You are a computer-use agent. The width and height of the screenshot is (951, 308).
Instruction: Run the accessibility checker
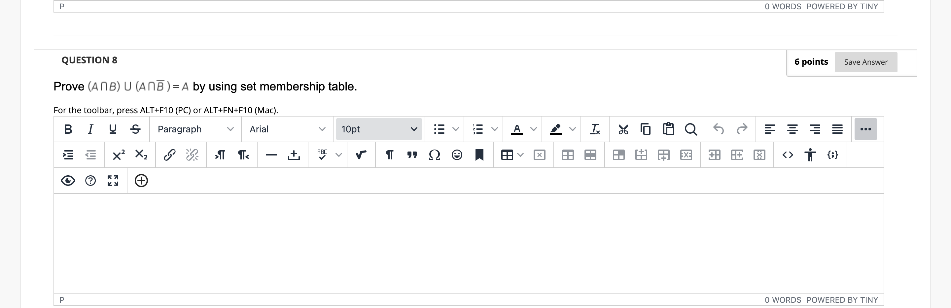coord(810,155)
